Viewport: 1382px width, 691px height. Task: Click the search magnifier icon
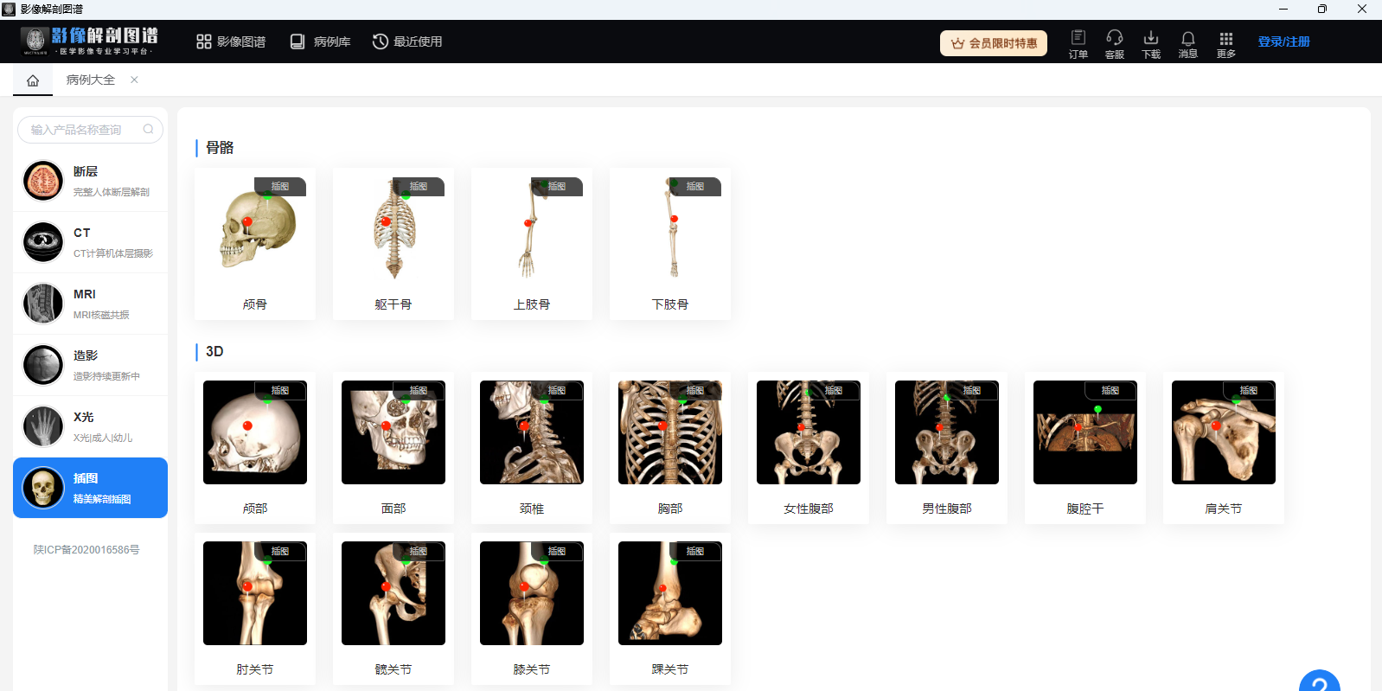coord(149,130)
